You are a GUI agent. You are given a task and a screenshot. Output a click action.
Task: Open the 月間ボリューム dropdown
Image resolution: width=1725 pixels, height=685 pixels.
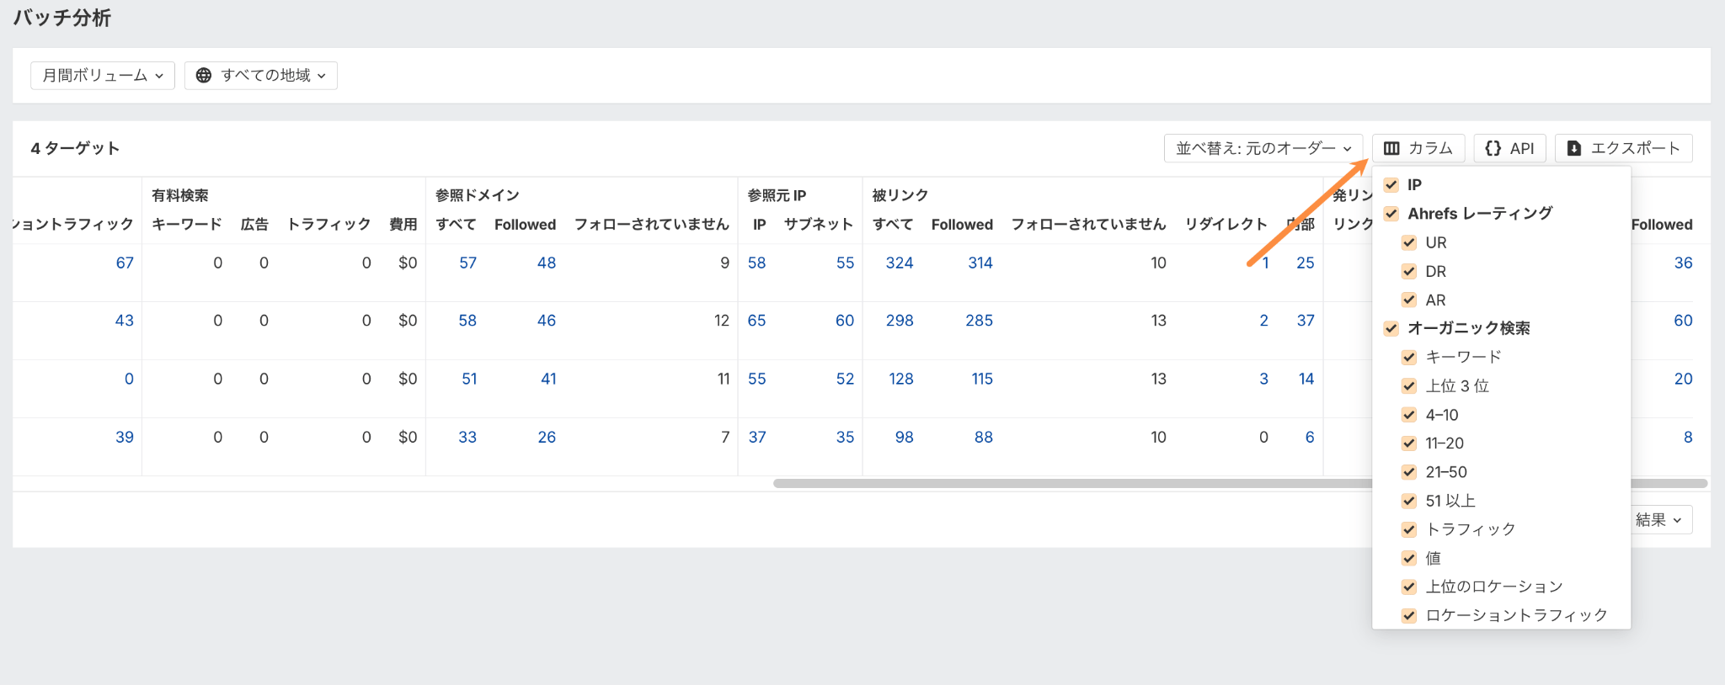pyautogui.click(x=103, y=76)
